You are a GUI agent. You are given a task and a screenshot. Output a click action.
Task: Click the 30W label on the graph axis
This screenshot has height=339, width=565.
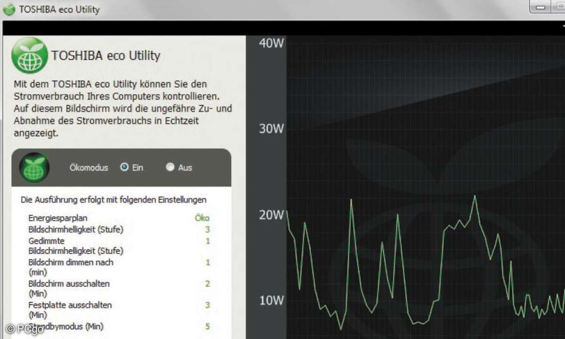click(272, 129)
